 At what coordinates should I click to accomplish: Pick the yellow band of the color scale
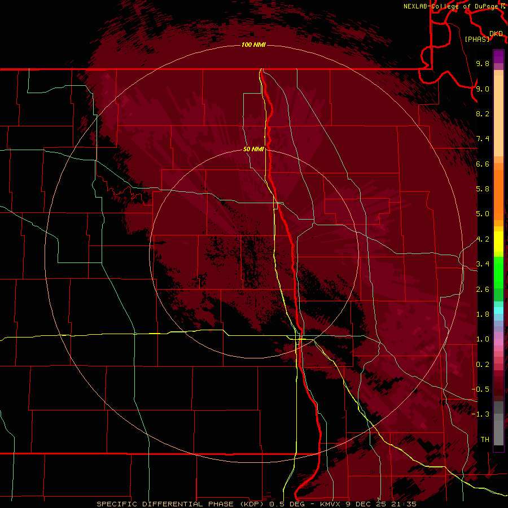498,242
